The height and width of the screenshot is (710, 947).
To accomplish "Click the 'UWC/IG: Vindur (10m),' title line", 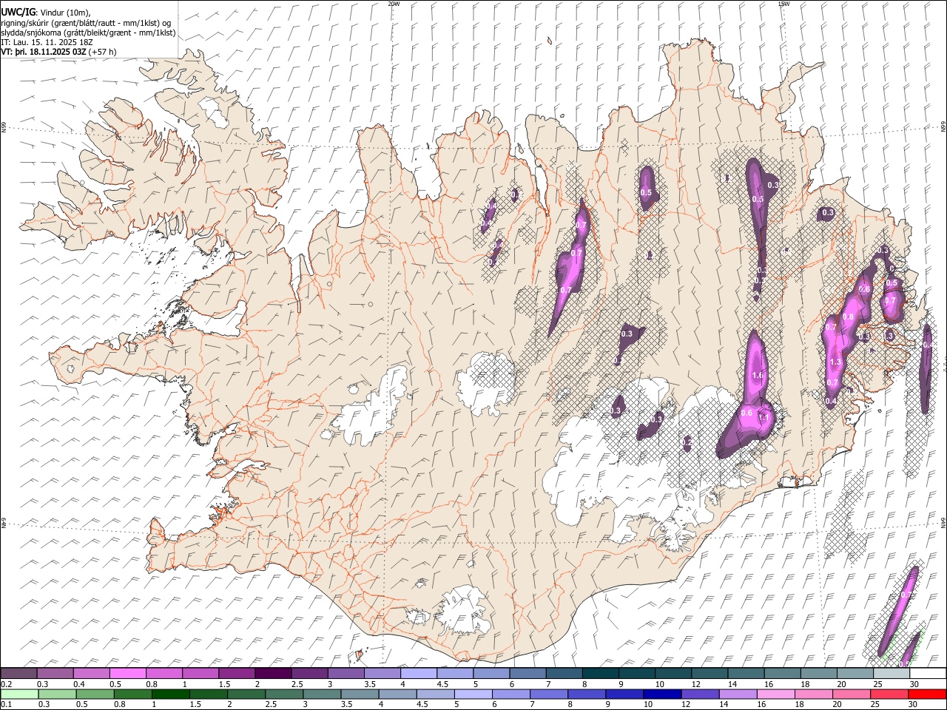I will click(45, 12).
